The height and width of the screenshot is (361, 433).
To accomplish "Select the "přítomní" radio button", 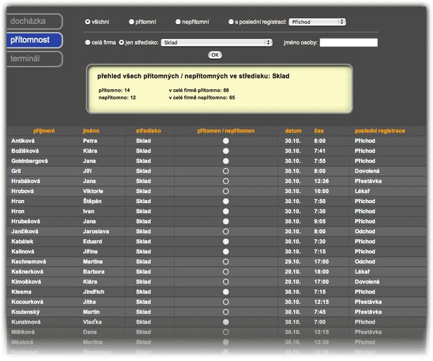I will coord(131,22).
